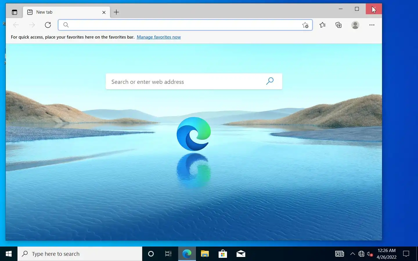This screenshot has height=261, width=418.
Task: Open Microsoft Store from taskbar
Action: pyautogui.click(x=223, y=254)
